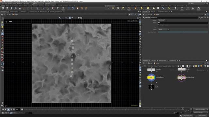Select the Grid shelf tool
Viewport: 209px width, 117px height.
click(x=20, y=9)
